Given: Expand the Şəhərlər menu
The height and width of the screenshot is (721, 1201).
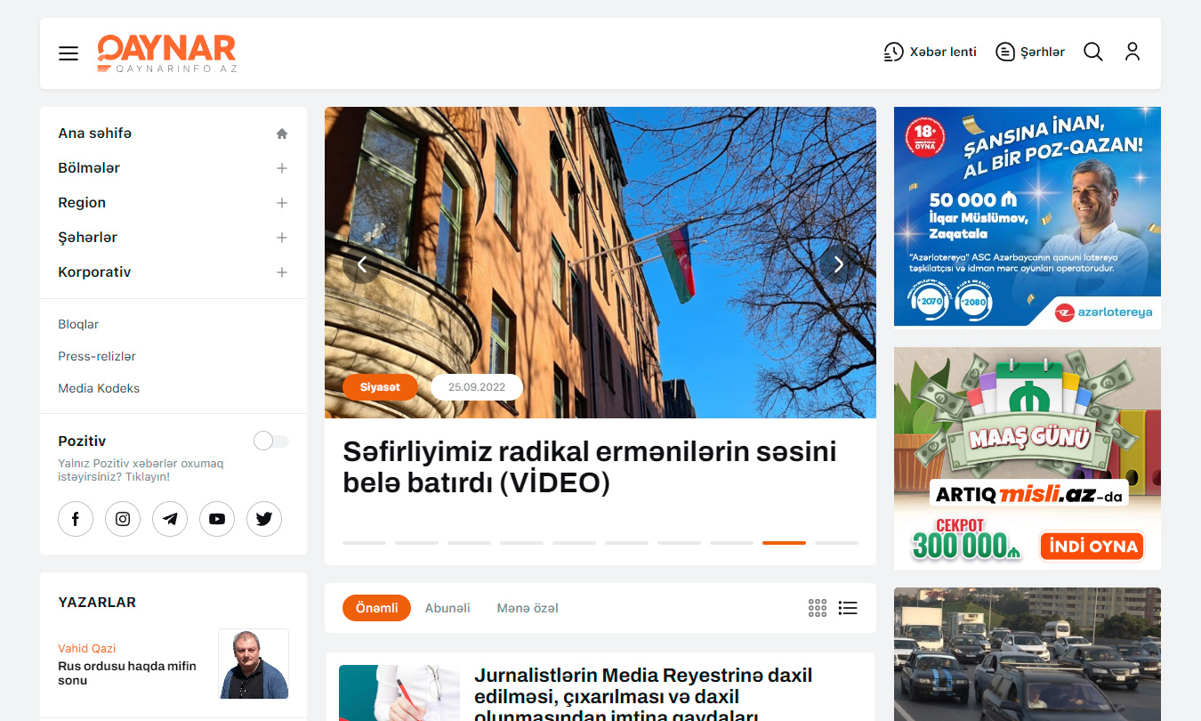Looking at the screenshot, I should point(281,238).
